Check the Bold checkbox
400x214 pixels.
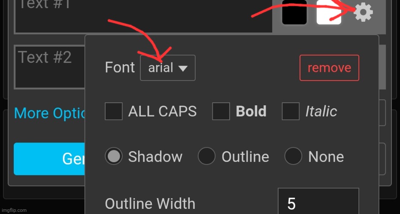click(x=221, y=111)
